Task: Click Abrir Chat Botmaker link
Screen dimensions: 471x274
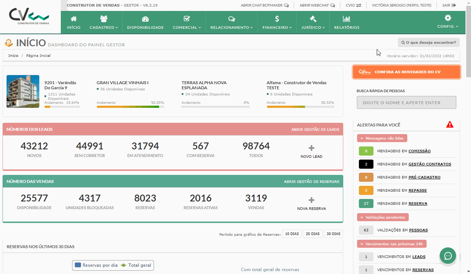Action: pyautogui.click(x=265, y=5)
